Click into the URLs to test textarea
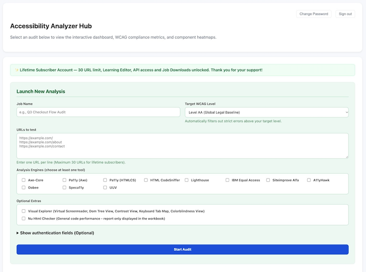This screenshot has width=366, height=272. (x=183, y=146)
